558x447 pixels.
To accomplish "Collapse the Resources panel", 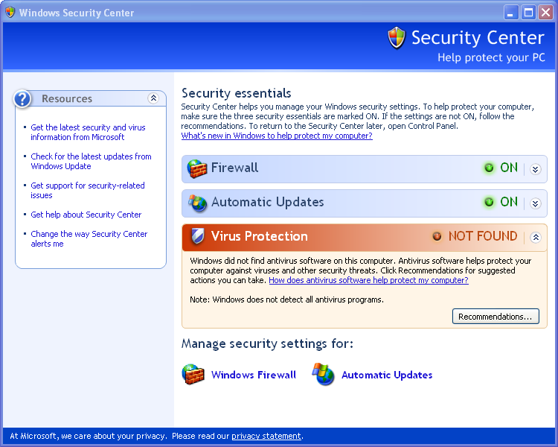I will [153, 98].
